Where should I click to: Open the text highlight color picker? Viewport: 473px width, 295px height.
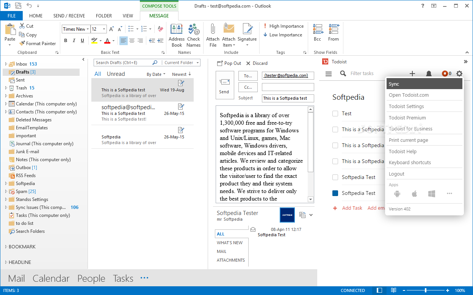(x=101, y=41)
